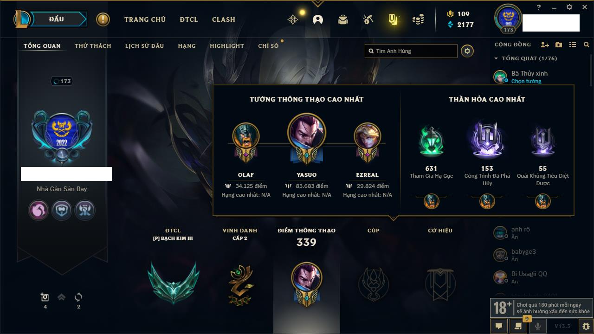Image resolution: width=594 pixels, height=334 pixels.
Task: Open the Profile icon in top navigation
Action: click(x=318, y=19)
